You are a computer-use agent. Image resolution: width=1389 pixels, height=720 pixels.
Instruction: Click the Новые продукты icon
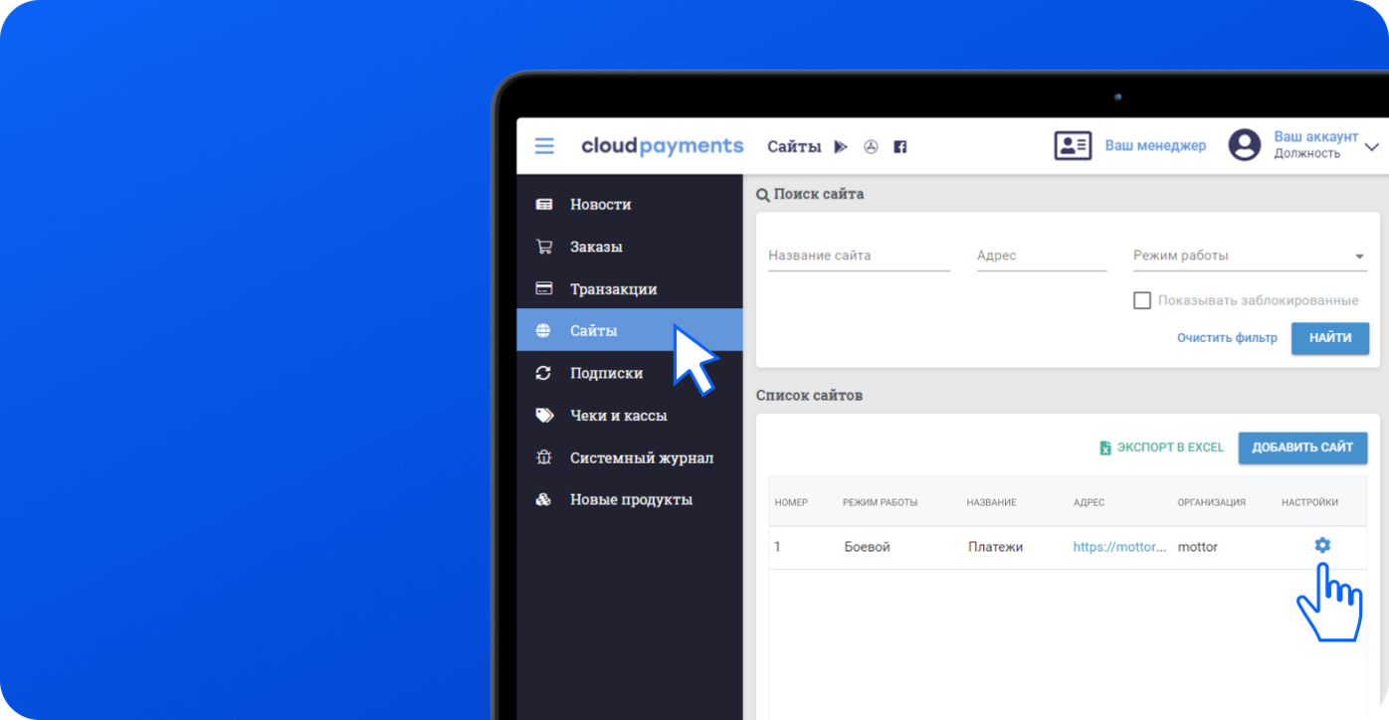[543, 499]
